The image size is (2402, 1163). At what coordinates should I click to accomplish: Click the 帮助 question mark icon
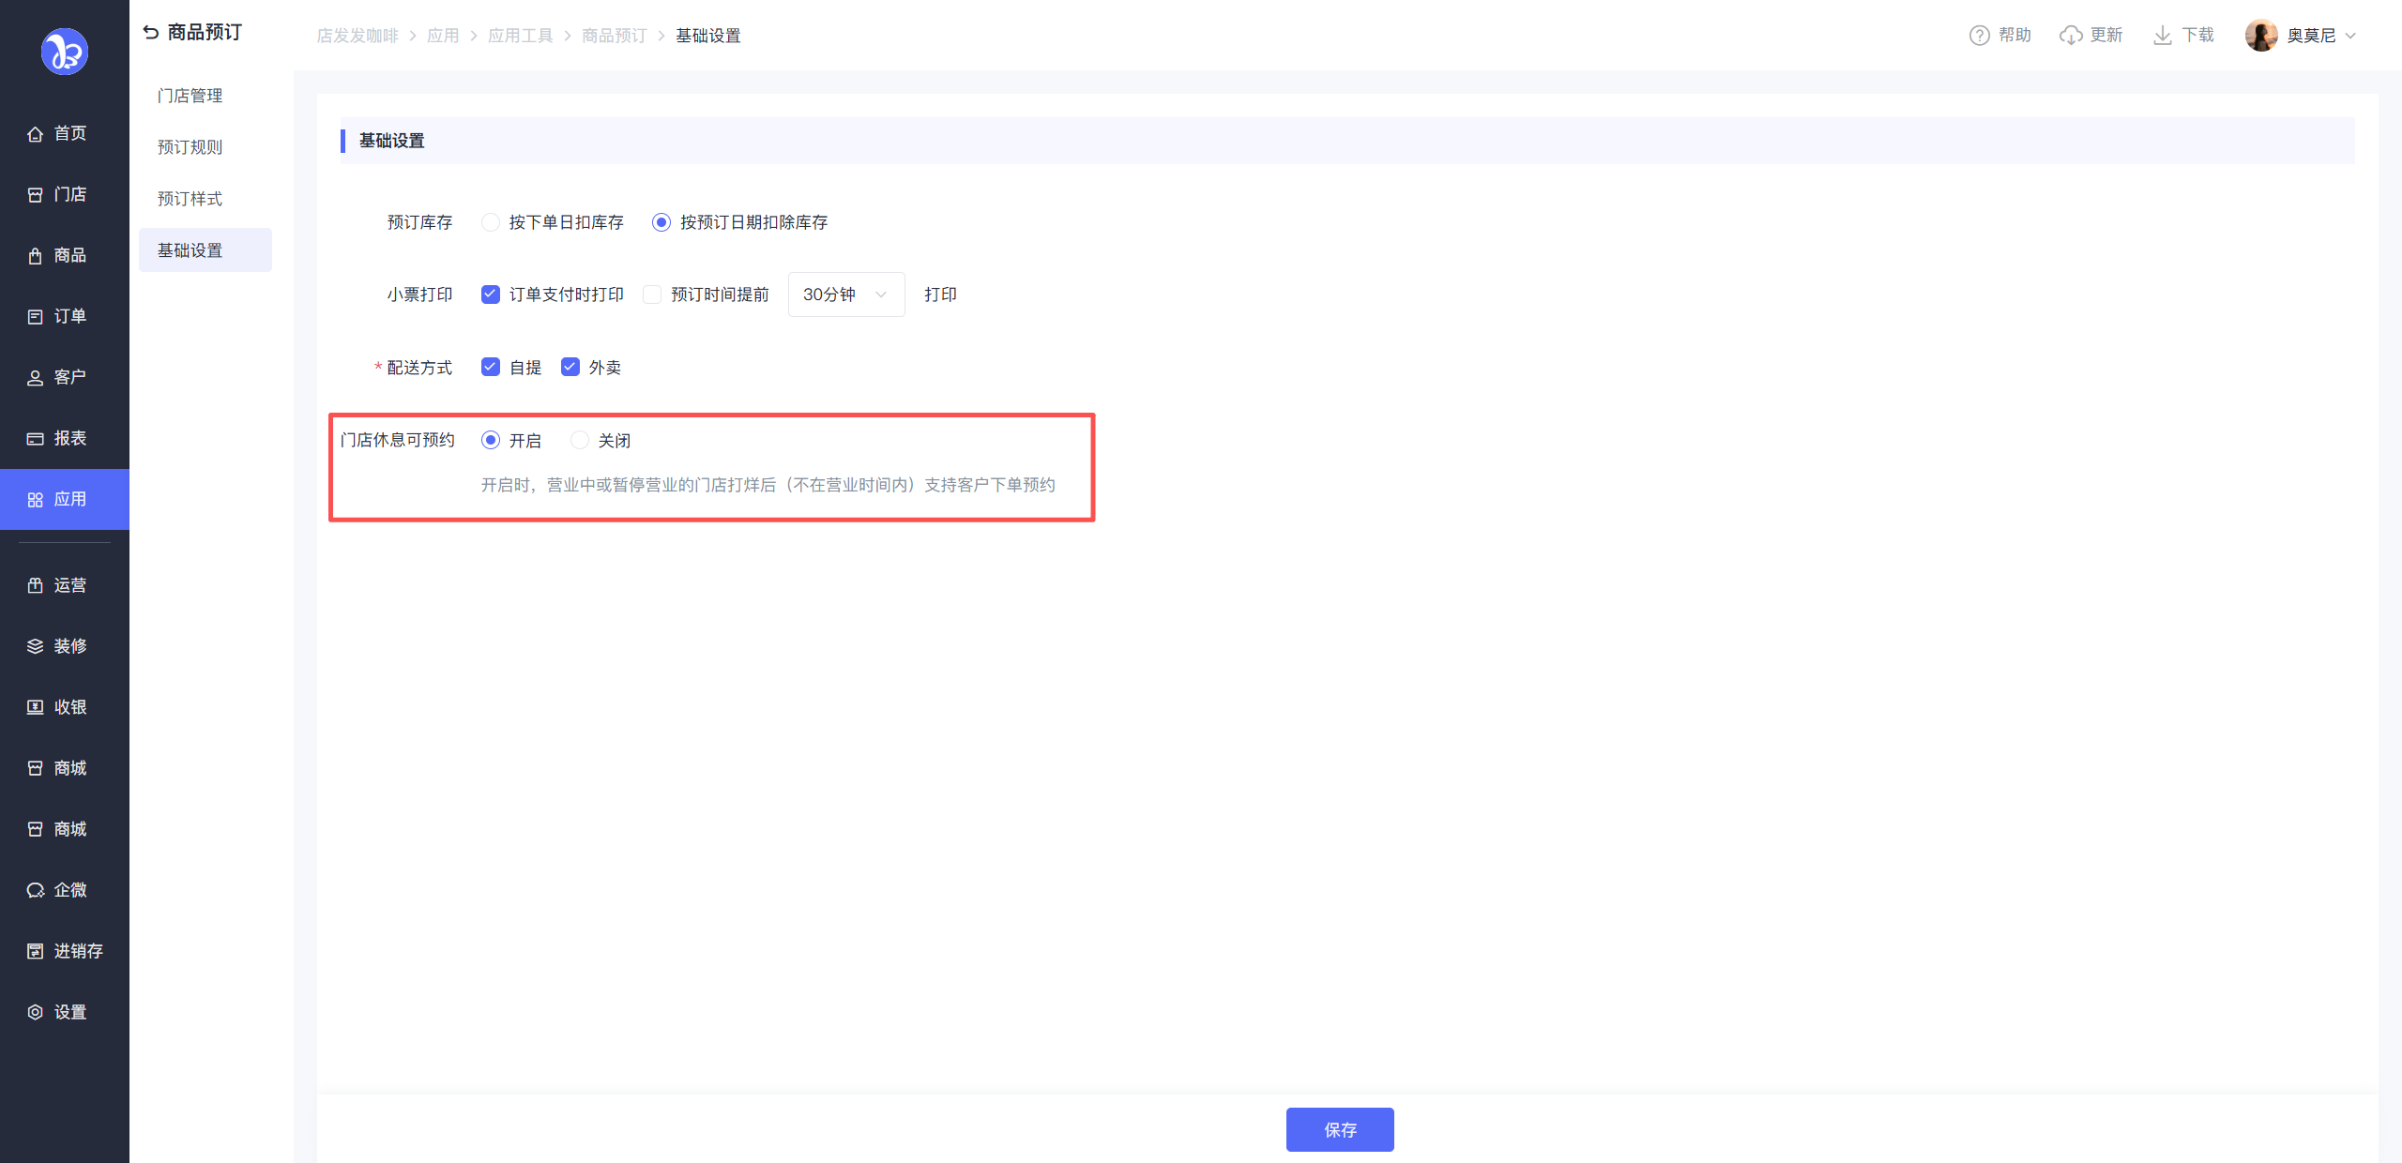click(x=1979, y=36)
